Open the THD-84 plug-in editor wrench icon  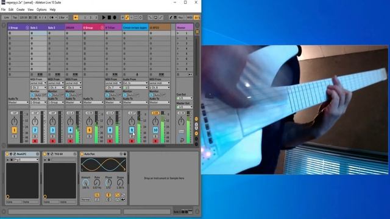[x=52, y=154]
